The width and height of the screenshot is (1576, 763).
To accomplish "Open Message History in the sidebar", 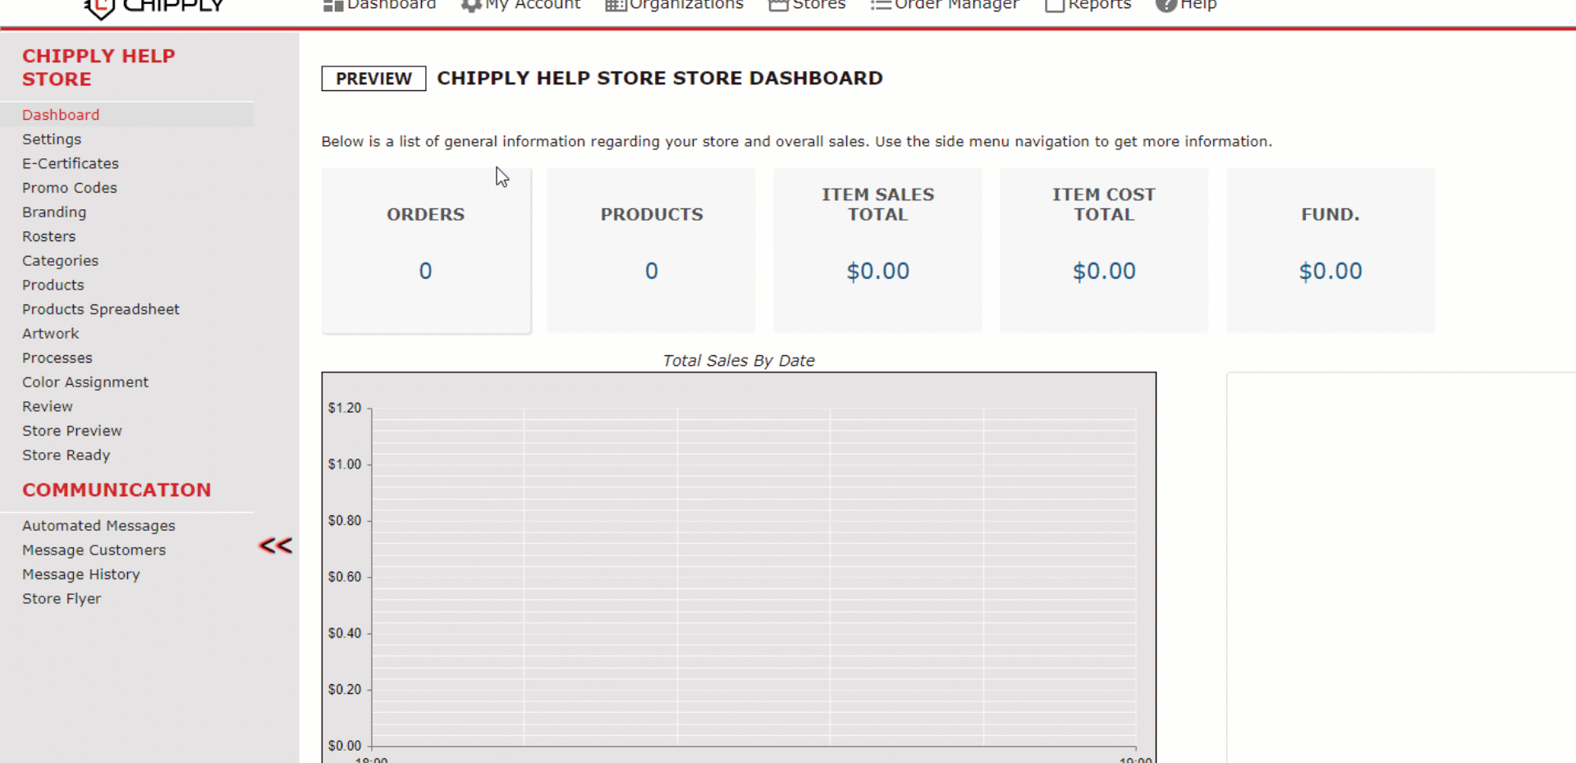I will click(x=81, y=574).
